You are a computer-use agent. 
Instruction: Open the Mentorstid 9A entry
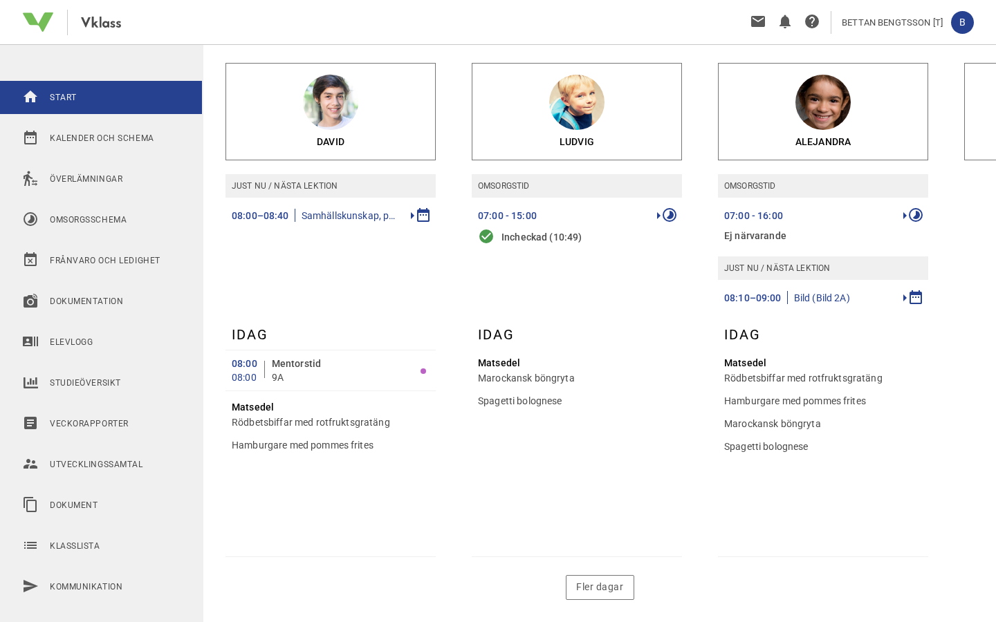click(331, 370)
